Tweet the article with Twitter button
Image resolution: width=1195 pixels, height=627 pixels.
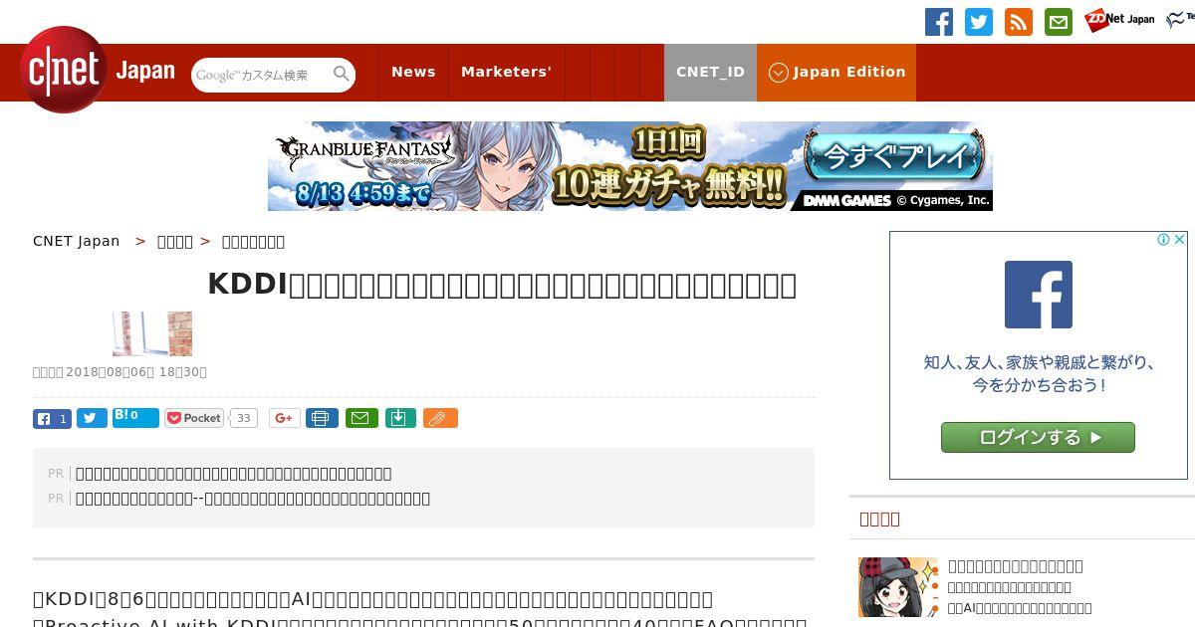point(92,418)
